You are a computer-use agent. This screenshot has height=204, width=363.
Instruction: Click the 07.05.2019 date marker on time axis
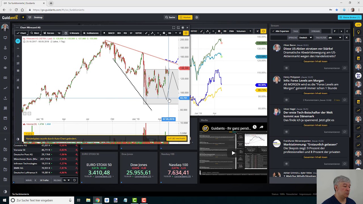coord(168,119)
